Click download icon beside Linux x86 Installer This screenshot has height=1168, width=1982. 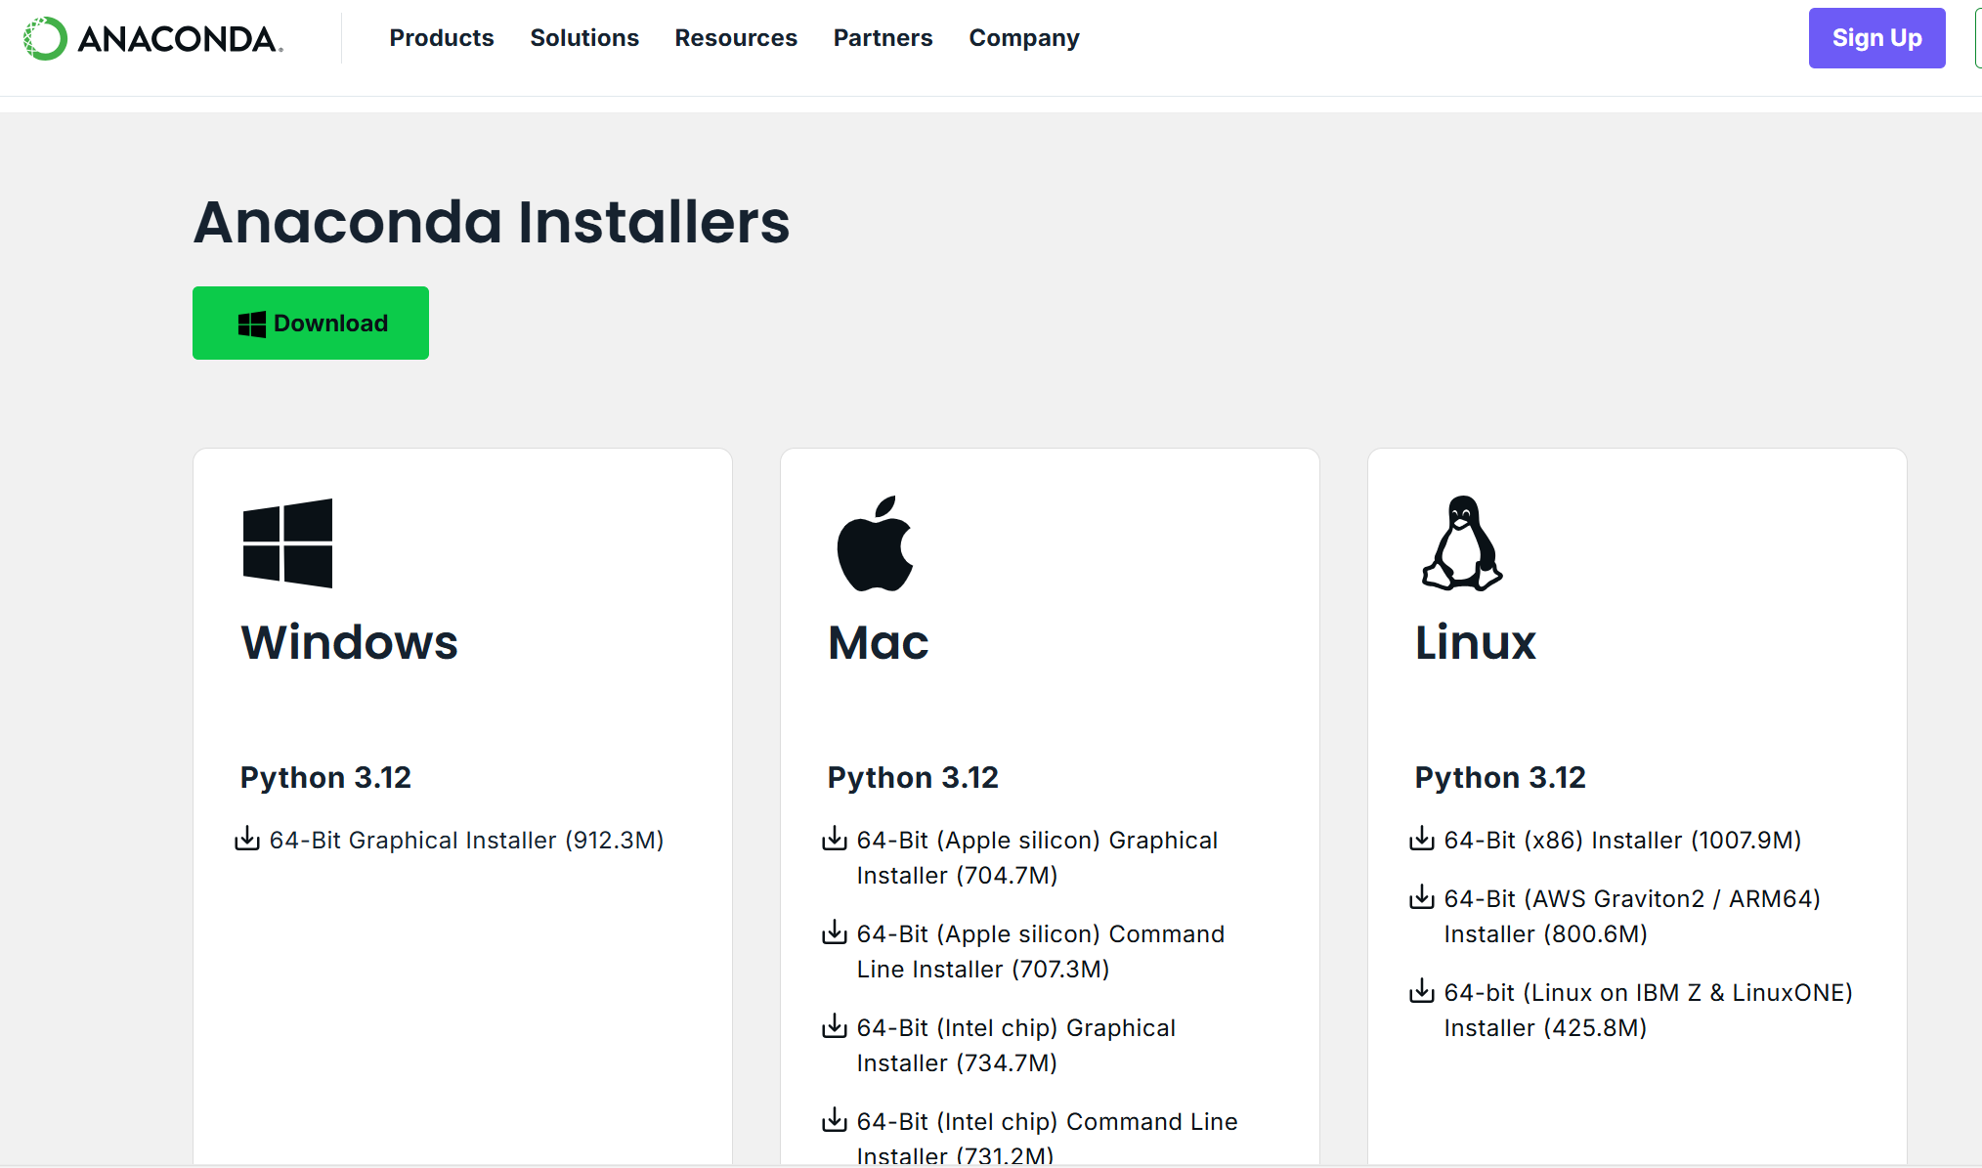[1422, 839]
